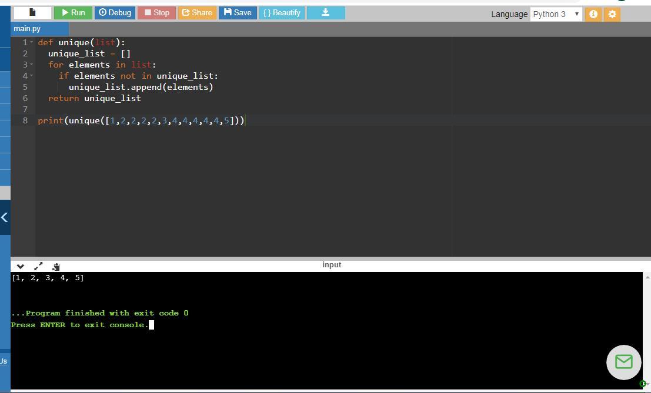This screenshot has height=393, width=651.
Task: Open the Language dropdown showing Python 3
Action: point(556,14)
